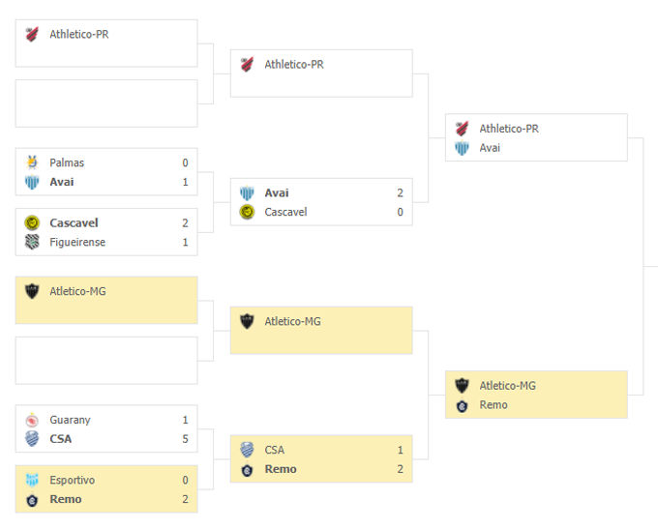The width and height of the screenshot is (658, 529).
Task: Open the Palmas team name link
Action: click(x=67, y=162)
